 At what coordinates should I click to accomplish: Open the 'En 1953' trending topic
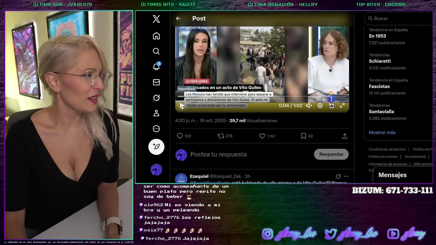pyautogui.click(x=377, y=36)
